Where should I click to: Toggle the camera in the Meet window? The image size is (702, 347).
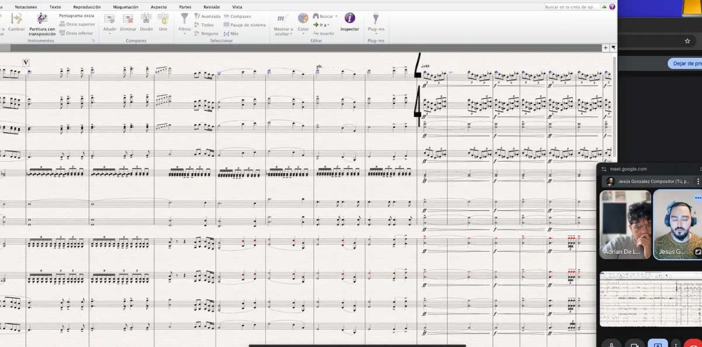tap(634, 342)
